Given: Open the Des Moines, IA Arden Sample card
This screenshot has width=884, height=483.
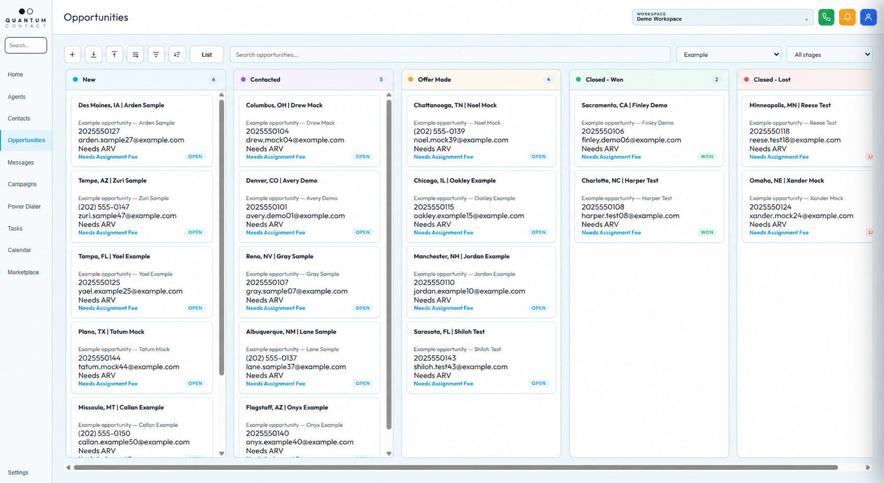Looking at the screenshot, I should click(x=142, y=131).
